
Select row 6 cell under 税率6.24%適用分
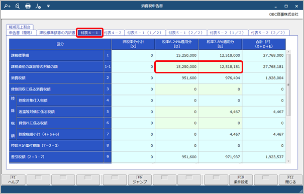(x=177, y=123)
